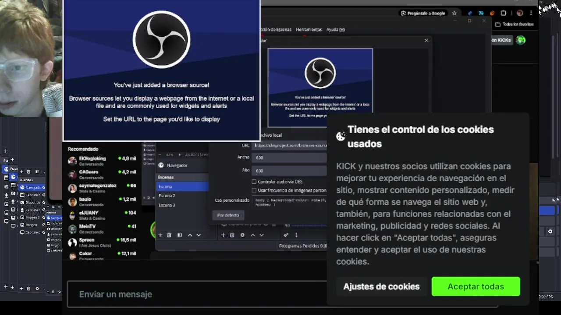Click the Recomendado heading
Viewport: 561px width, 315px height.
click(x=83, y=149)
